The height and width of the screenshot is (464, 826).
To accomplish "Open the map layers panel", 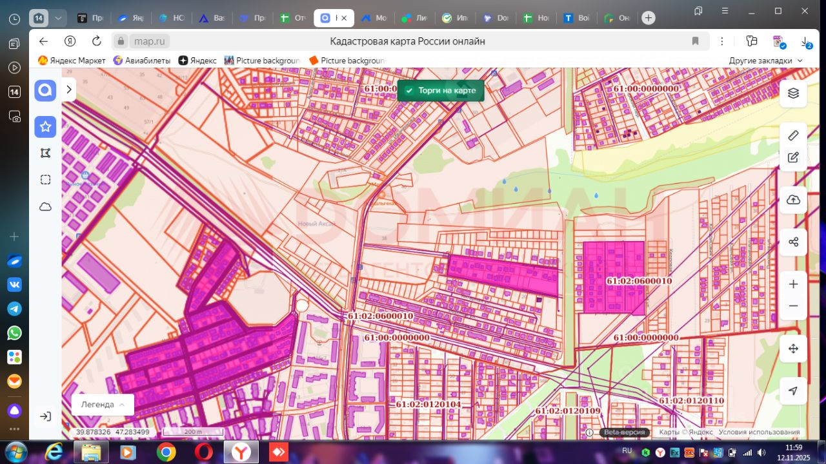I will point(793,93).
